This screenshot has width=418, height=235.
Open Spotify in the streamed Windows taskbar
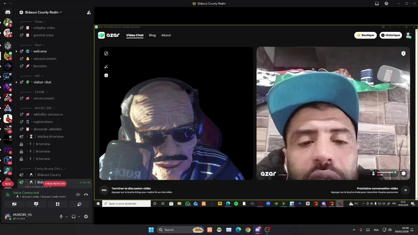click(x=236, y=204)
